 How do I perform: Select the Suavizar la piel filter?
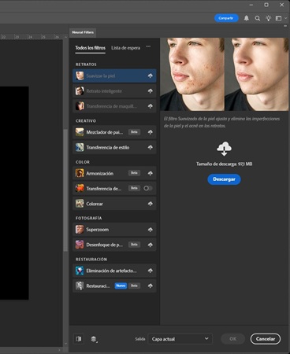114,76
